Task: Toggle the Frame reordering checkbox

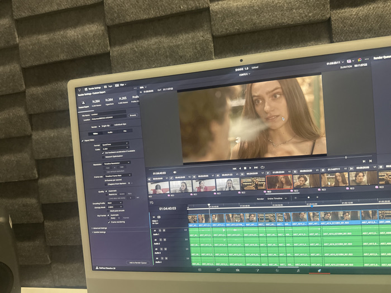Action: [109, 222]
